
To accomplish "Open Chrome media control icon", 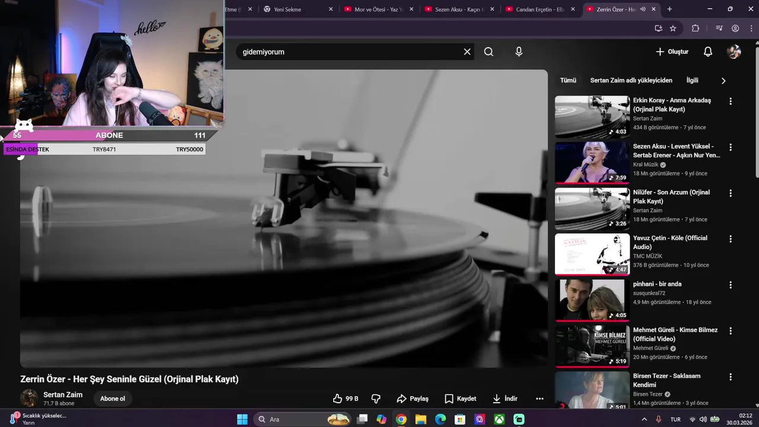I will click(x=719, y=28).
